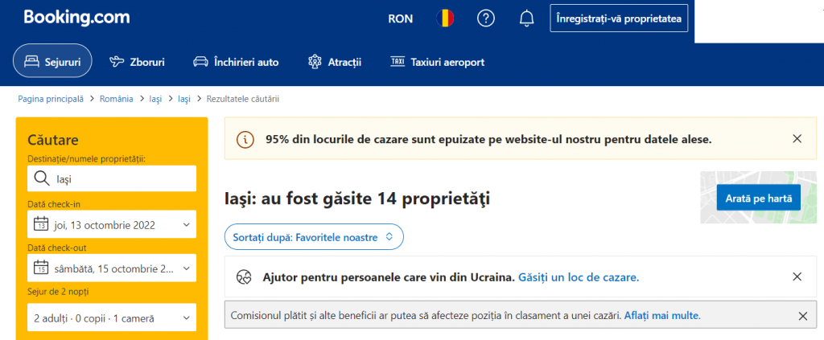The image size is (824, 340).
Task: Dismiss the 95% epuizate warning banner
Action: [x=797, y=139]
